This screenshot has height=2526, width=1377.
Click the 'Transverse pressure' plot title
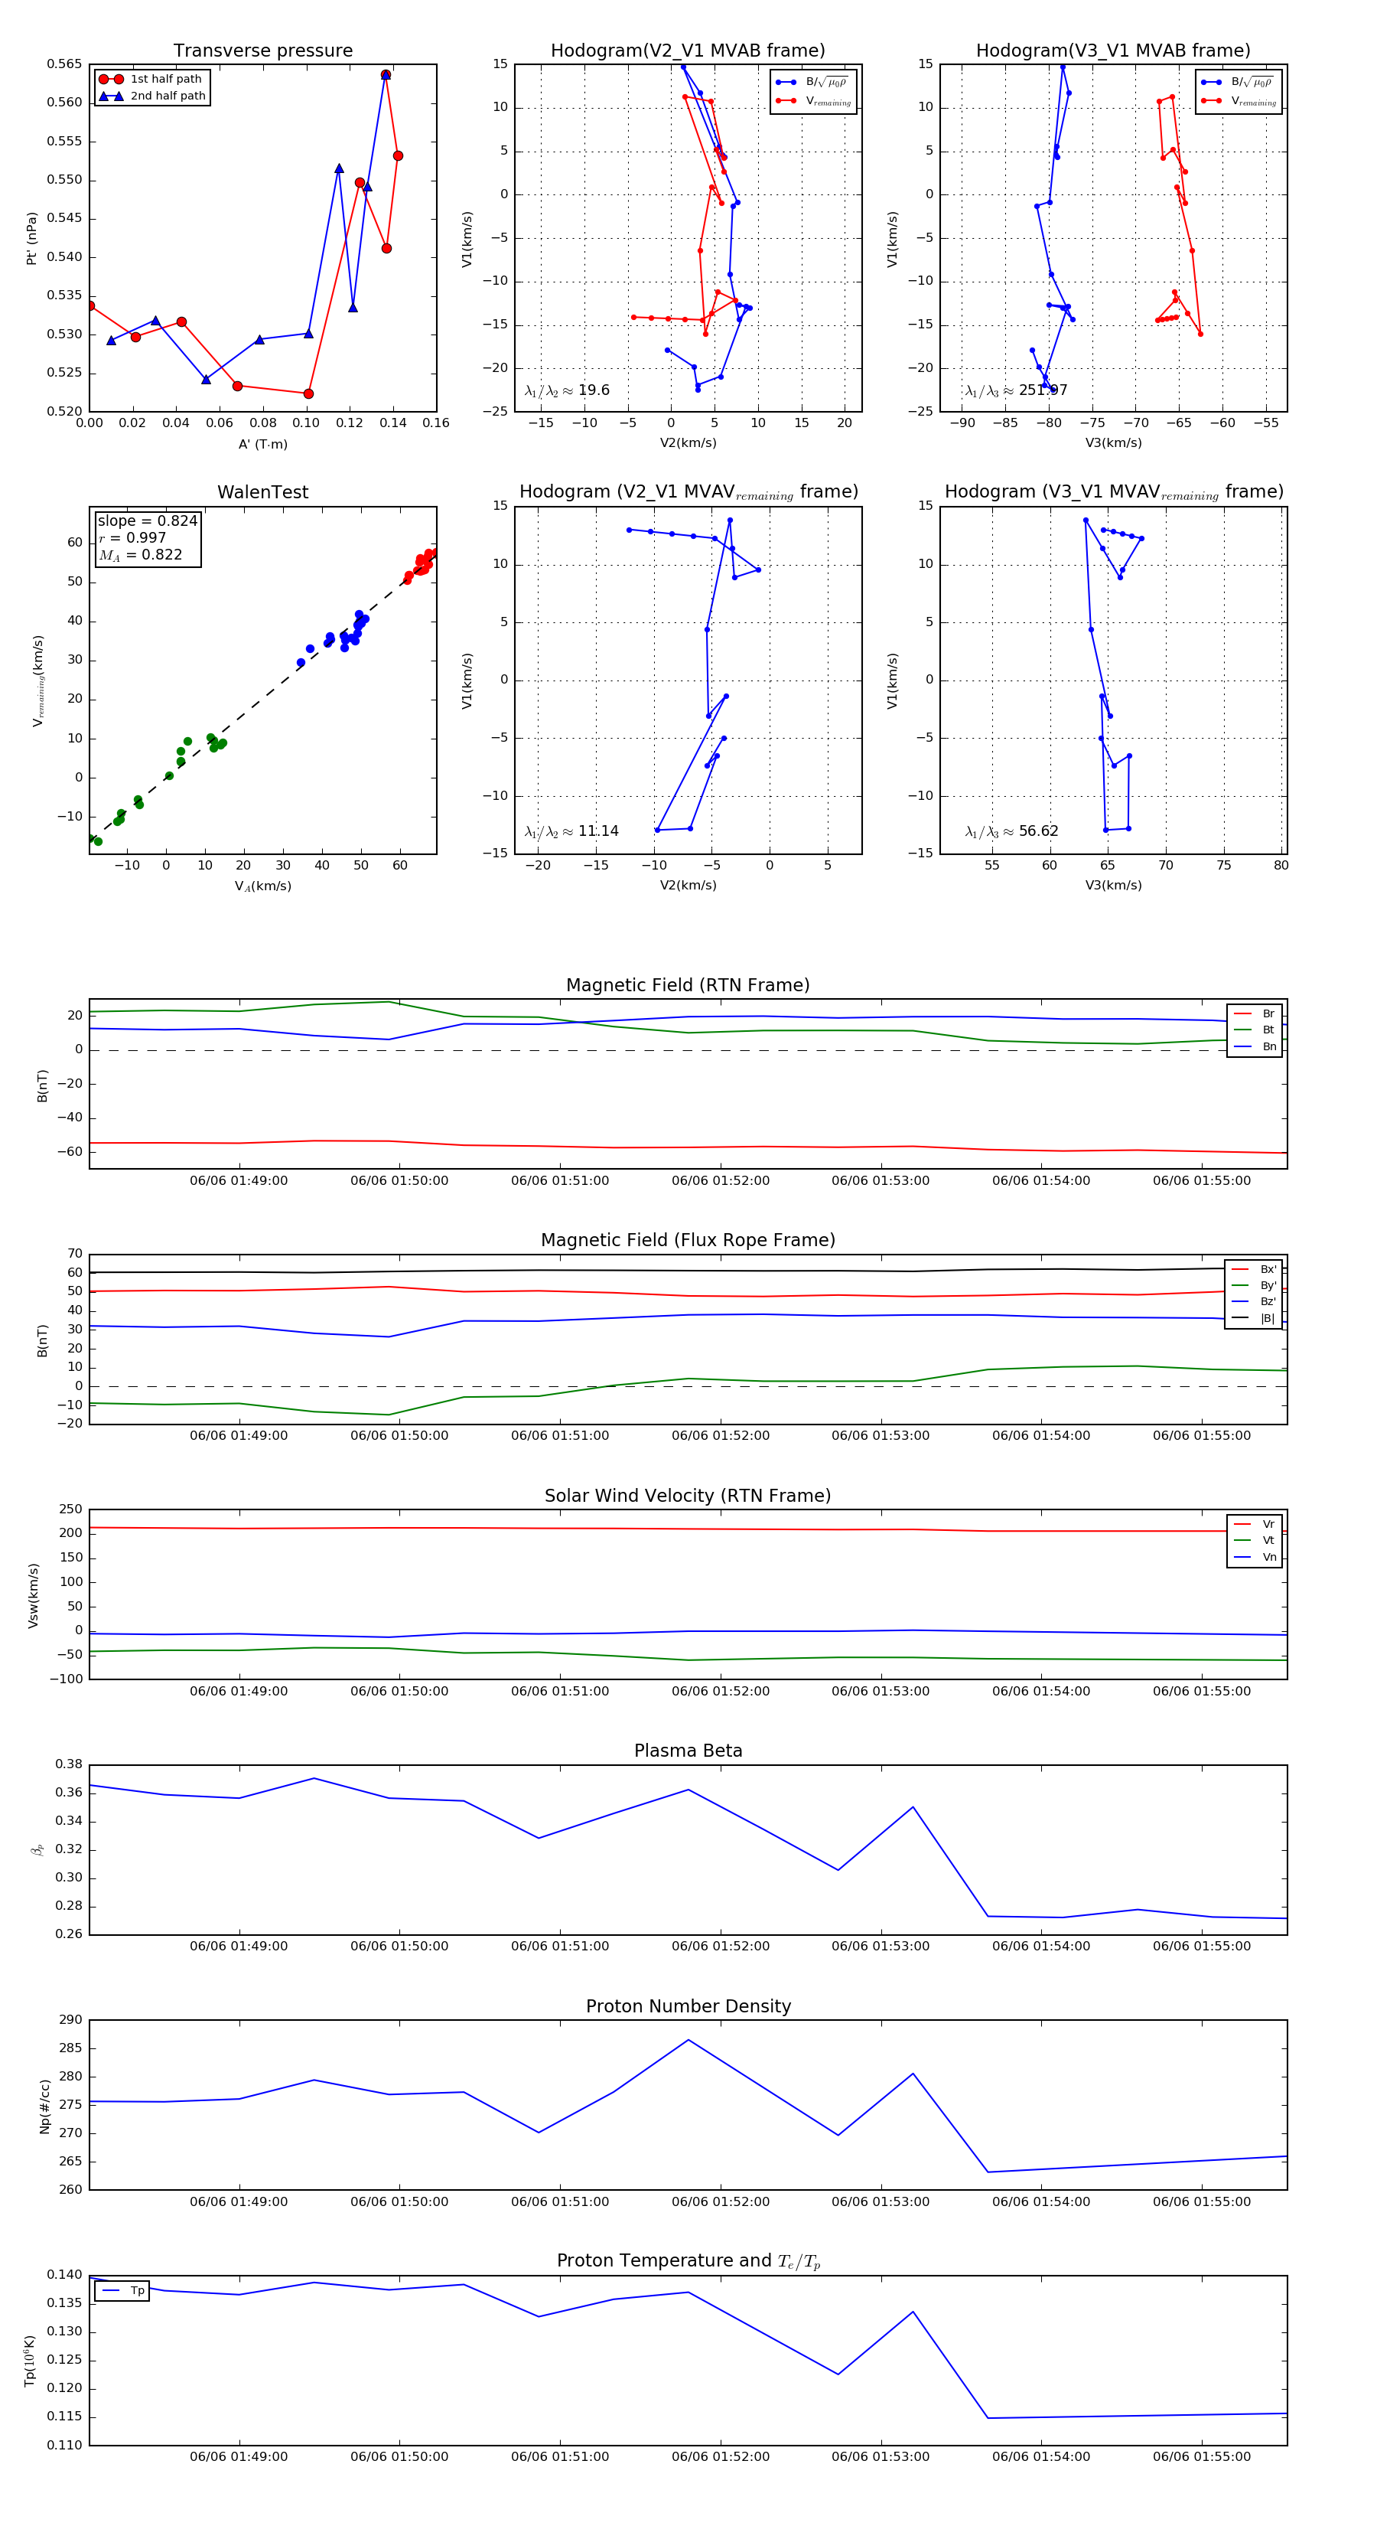[x=262, y=51]
